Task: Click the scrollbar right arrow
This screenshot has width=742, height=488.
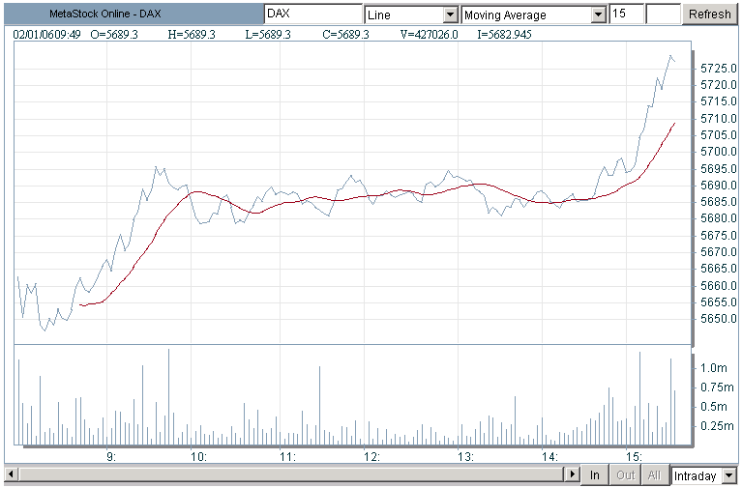Action: point(572,474)
